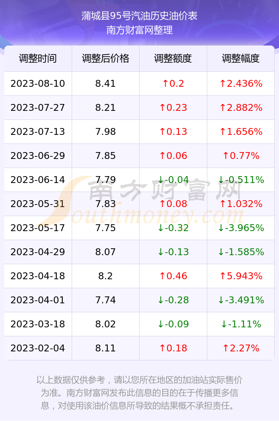Select the 2023-04-18 date cell
Viewport: 279px width, 421px height.
click(38, 276)
